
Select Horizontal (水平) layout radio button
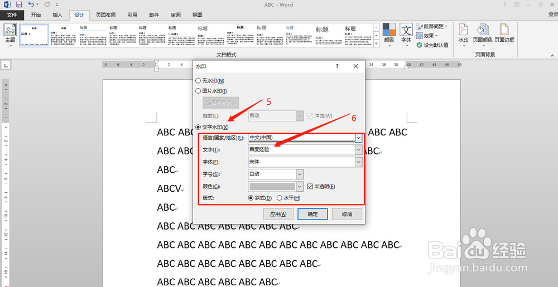click(280, 198)
